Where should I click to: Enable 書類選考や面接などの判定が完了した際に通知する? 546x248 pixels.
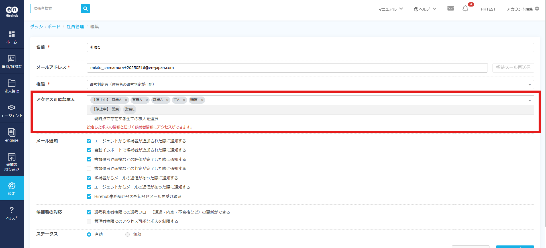pyautogui.click(x=89, y=169)
